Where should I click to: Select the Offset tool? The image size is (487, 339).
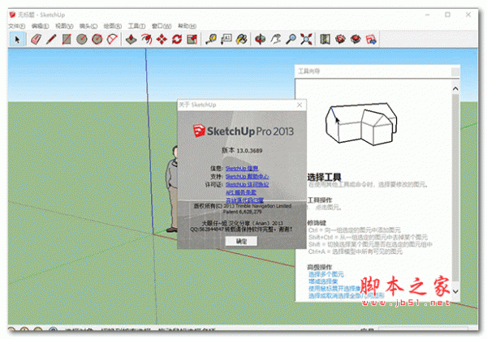coord(147,40)
